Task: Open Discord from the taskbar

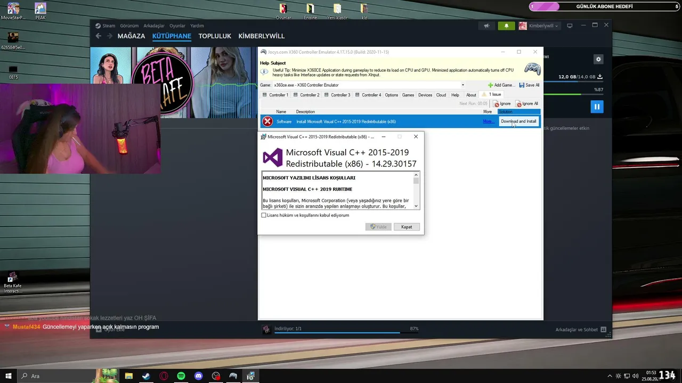Action: click(199, 376)
